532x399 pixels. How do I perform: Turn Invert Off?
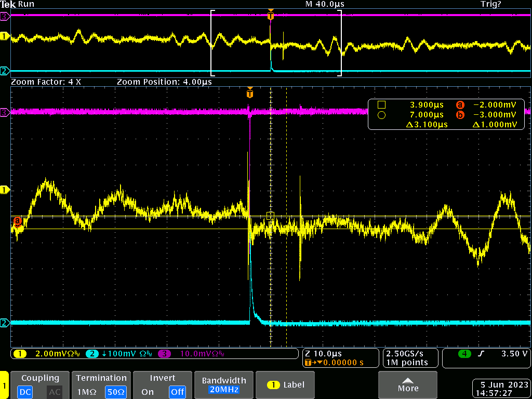coord(177,392)
